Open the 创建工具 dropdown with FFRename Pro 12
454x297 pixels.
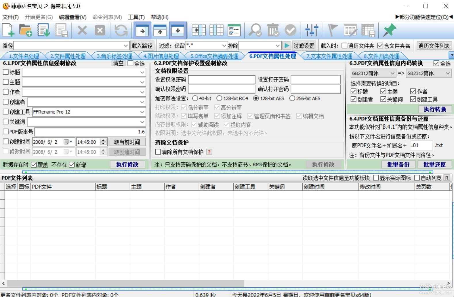[x=142, y=112]
